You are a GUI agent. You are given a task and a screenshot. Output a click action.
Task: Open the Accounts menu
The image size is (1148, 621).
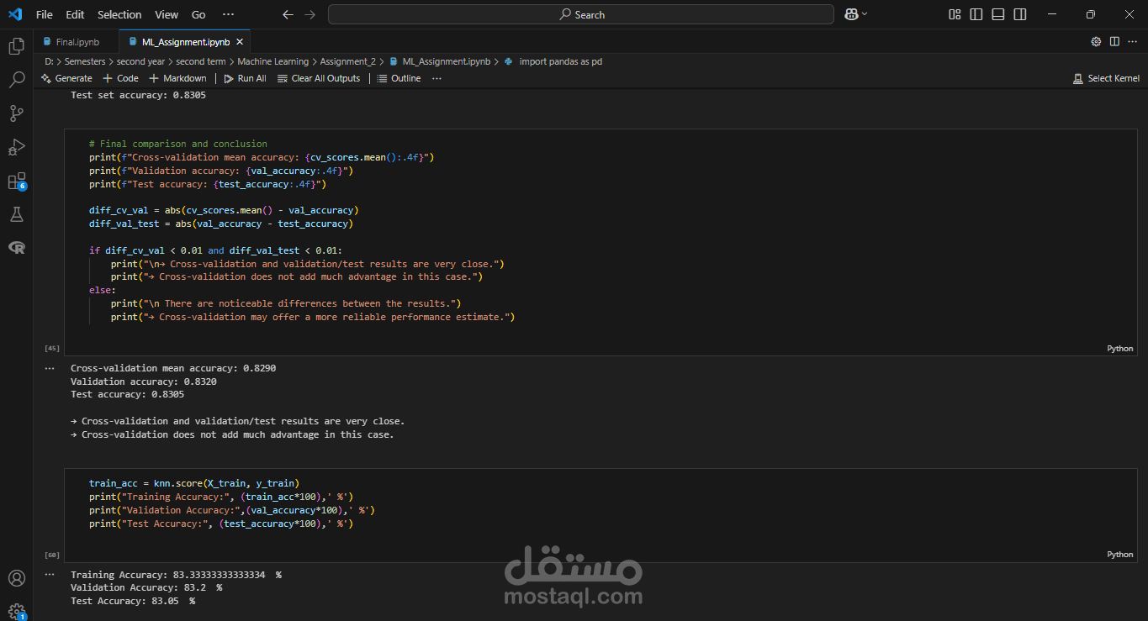(16, 578)
